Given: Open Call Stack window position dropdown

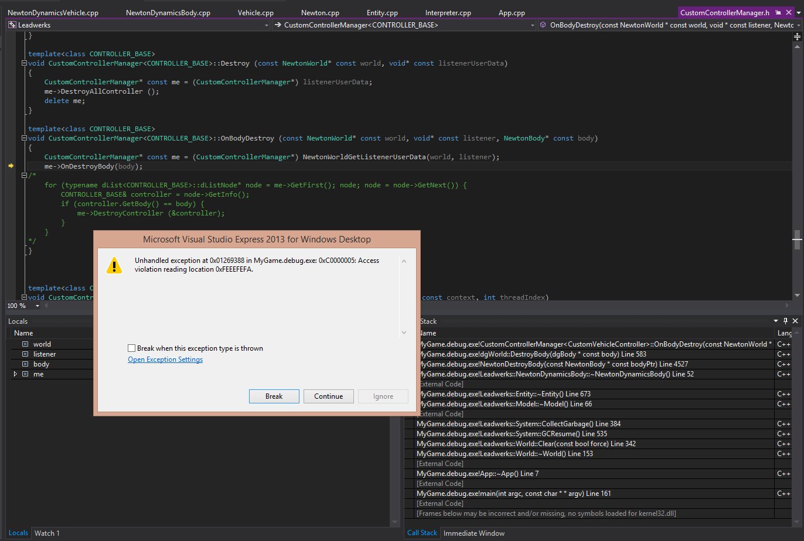Looking at the screenshot, I should pos(776,321).
